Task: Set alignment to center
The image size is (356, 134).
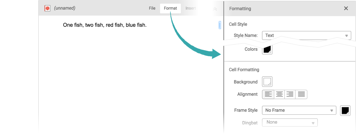Action: 279,94
